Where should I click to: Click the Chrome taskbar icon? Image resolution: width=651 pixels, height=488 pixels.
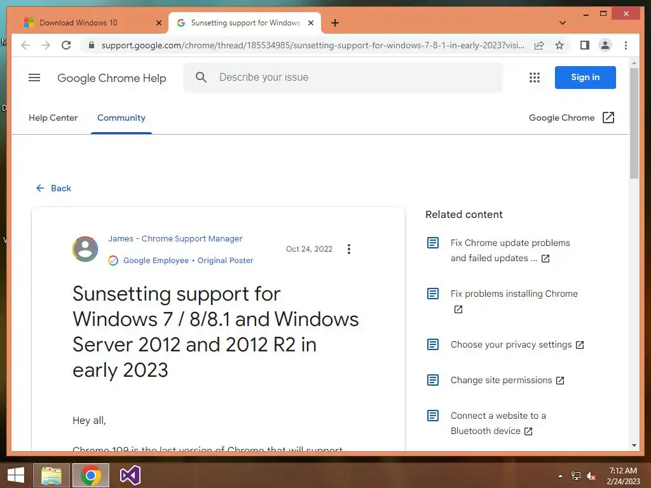91,475
